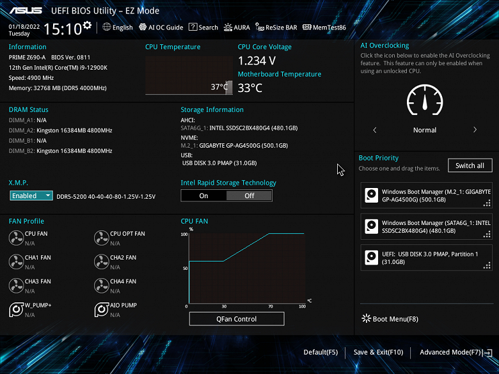This screenshot has height=374, width=499.
Task: Click the AI Overclocking speedometer icon
Action: (425, 100)
